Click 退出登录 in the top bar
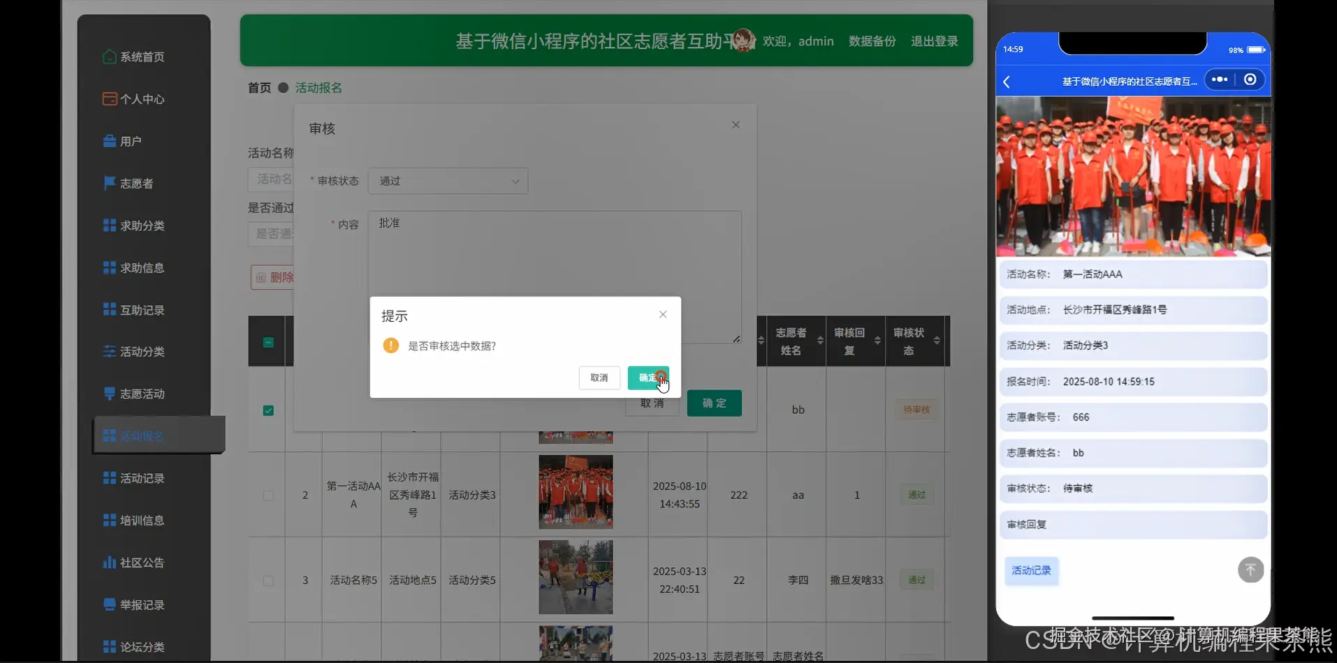Screen dimensions: 1337x663 click(x=934, y=41)
